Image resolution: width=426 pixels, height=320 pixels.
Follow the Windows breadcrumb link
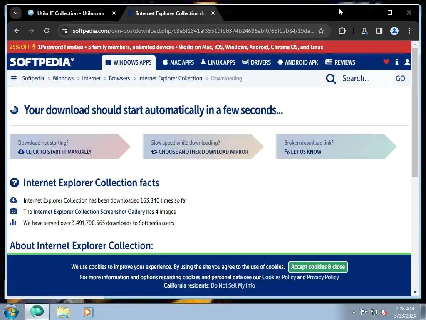pos(63,78)
